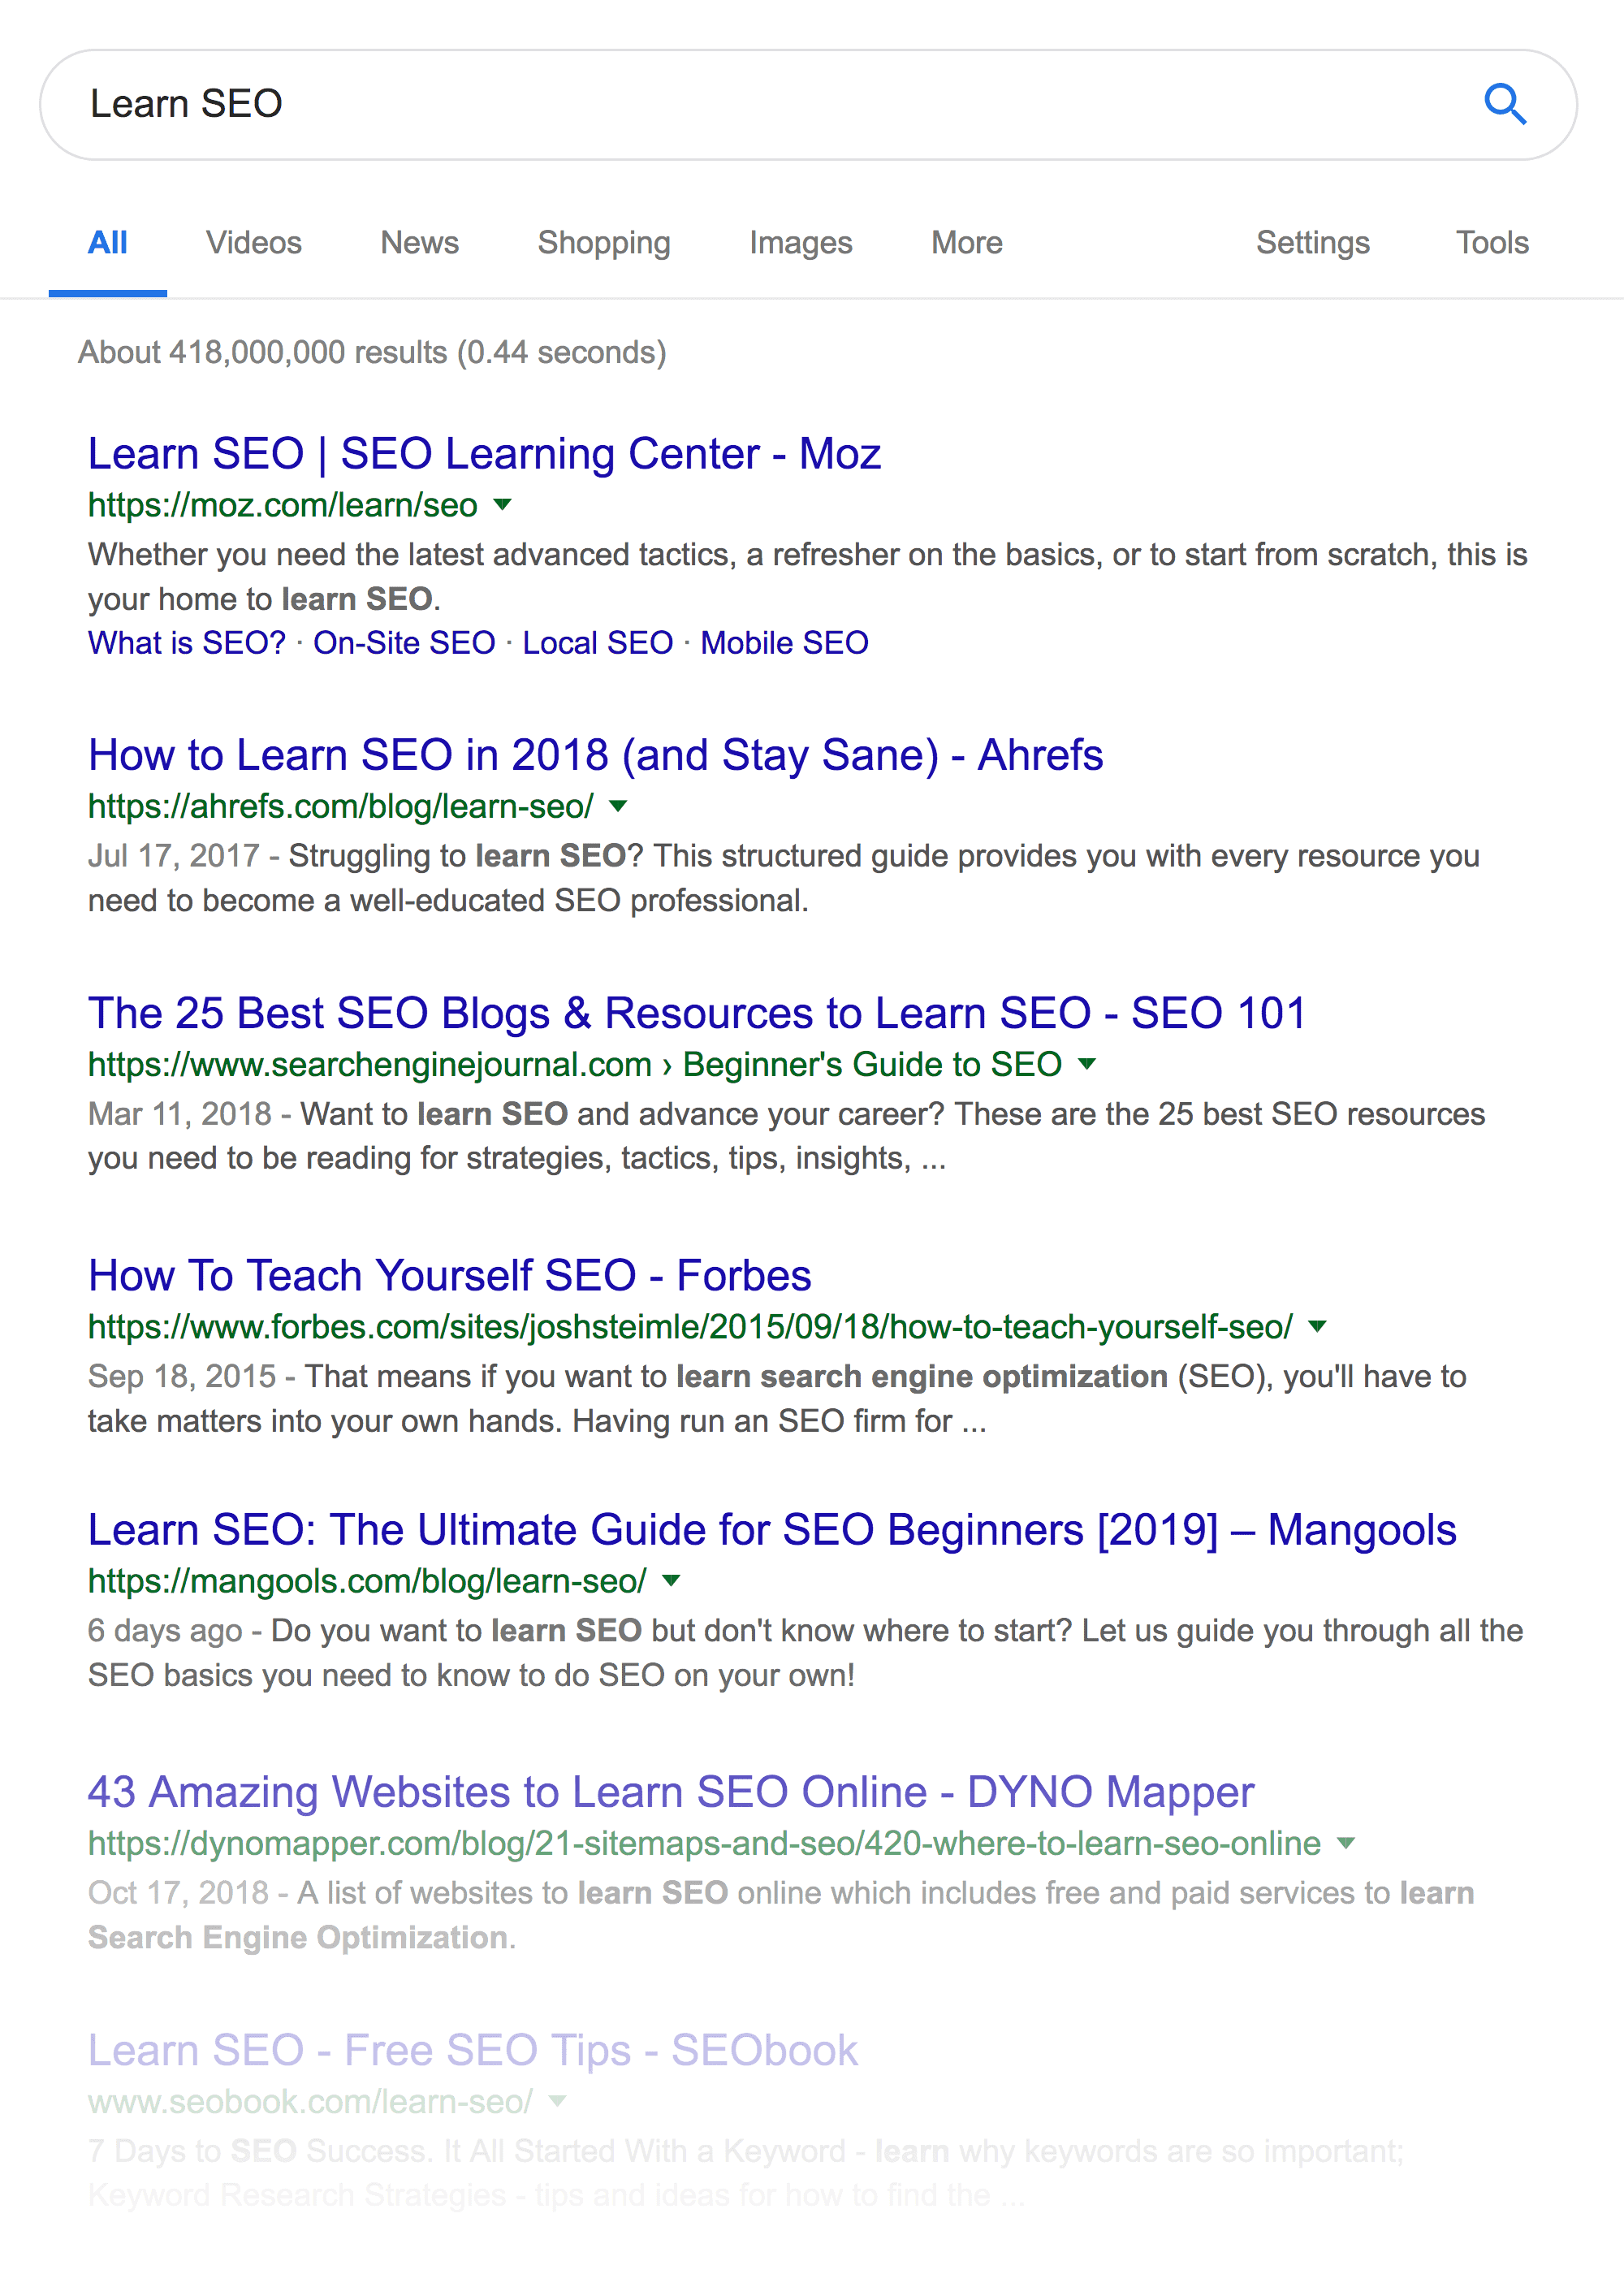Click the dynomapper.com where-to-learn-seo-online URL text
Viewport: 1624px width, 2274px height.
click(705, 1843)
